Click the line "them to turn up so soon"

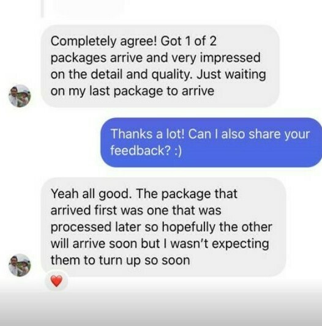(121, 261)
